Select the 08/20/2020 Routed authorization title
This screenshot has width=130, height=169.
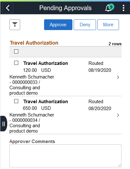pyautogui.click(x=46, y=102)
